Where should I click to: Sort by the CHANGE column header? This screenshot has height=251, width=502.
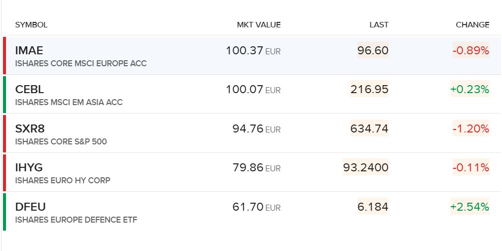click(x=473, y=25)
